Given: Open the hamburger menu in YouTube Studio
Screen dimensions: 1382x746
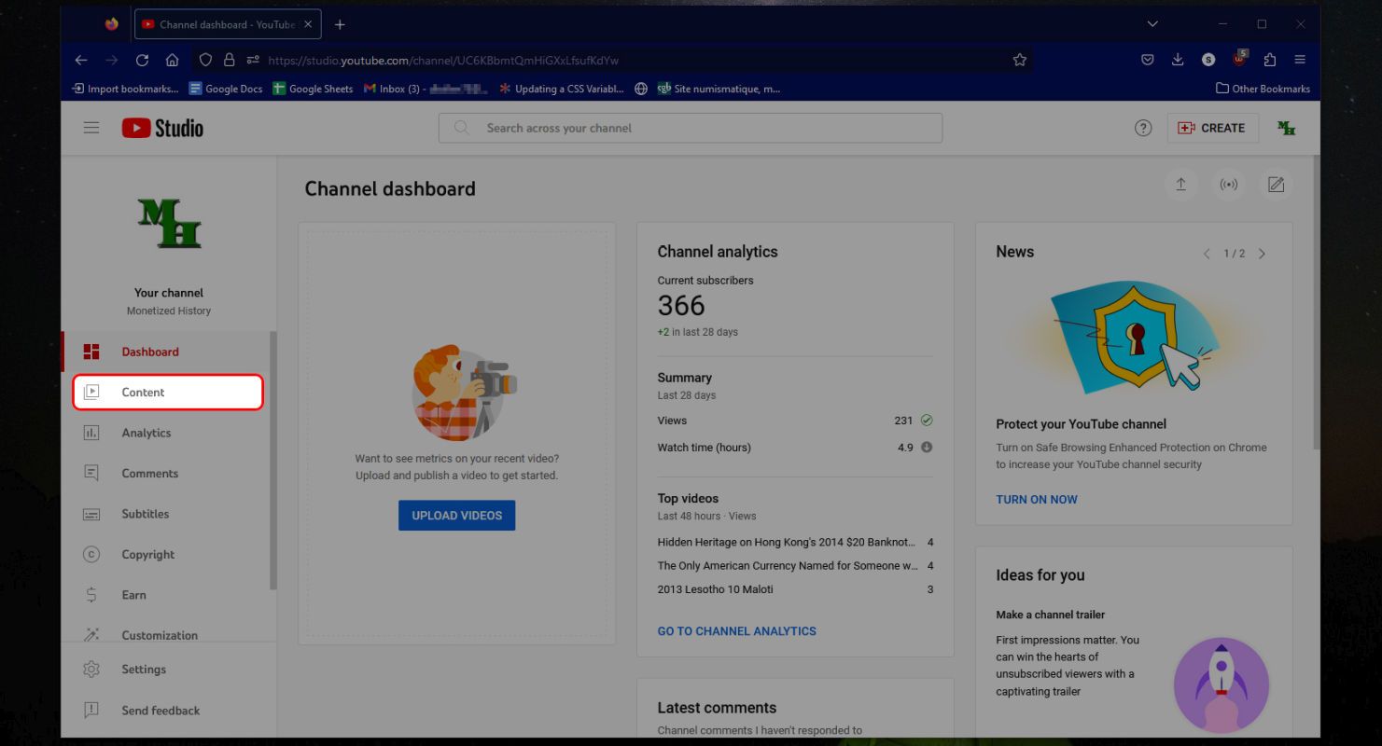Looking at the screenshot, I should pos(91,128).
